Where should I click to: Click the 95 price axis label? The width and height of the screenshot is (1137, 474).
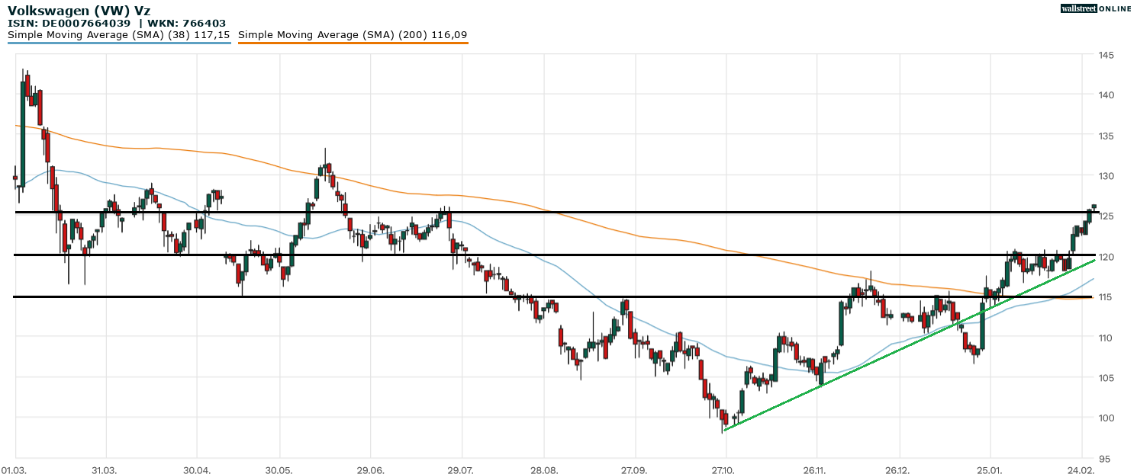[1103, 458]
